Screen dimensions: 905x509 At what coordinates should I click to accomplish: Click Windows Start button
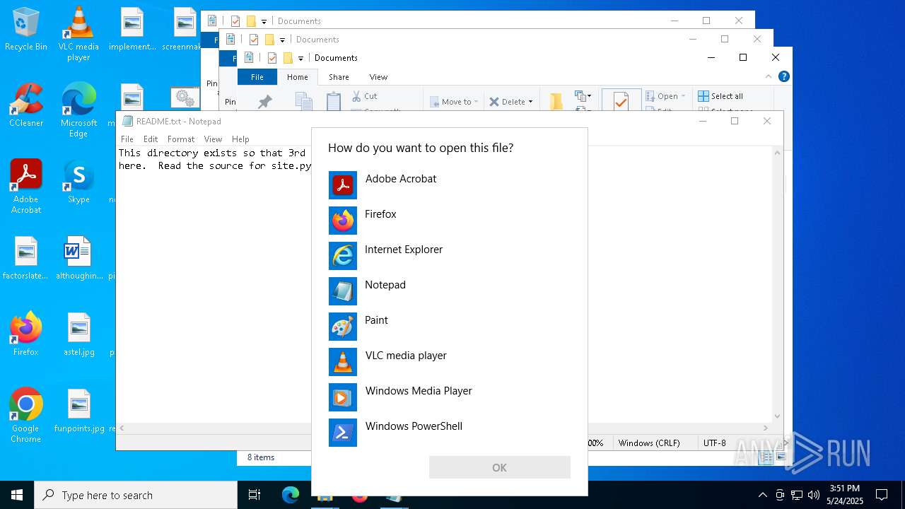pyautogui.click(x=17, y=495)
